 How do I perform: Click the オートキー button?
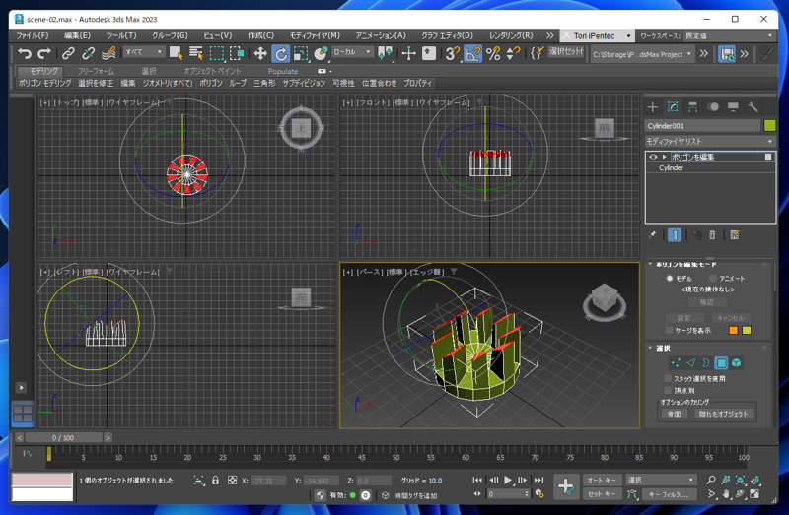click(603, 480)
